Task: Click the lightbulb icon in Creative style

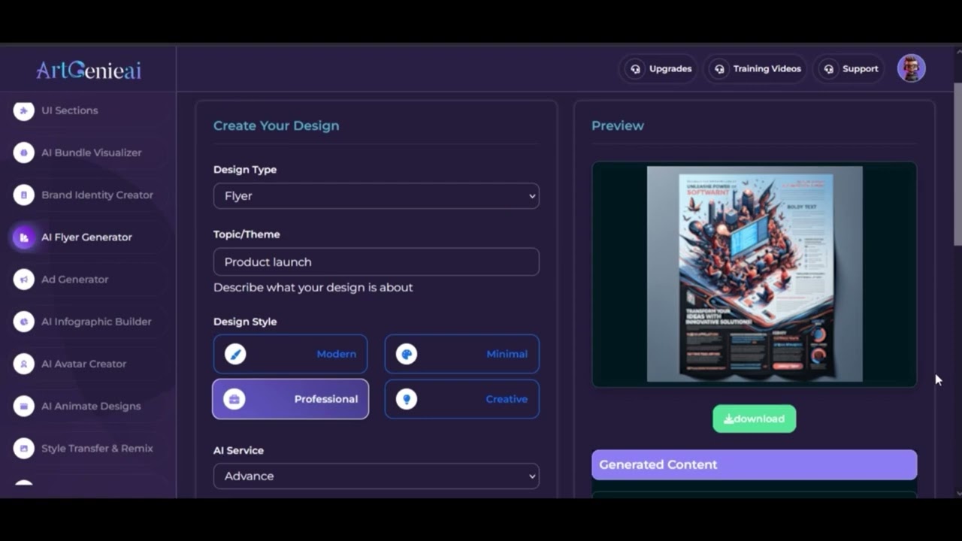Action: coord(407,399)
